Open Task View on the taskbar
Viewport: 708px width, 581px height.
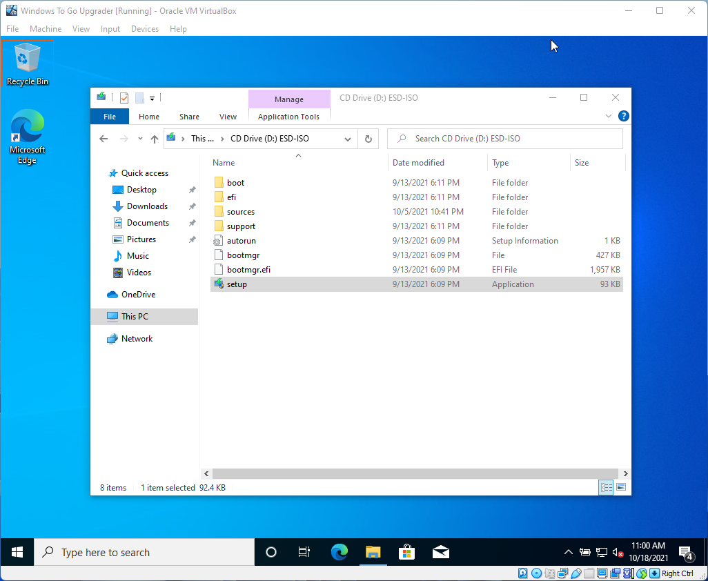(304, 552)
